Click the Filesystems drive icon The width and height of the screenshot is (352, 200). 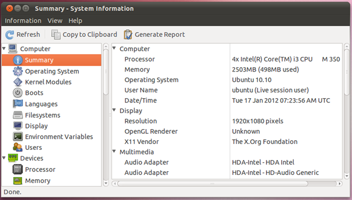pos(18,115)
